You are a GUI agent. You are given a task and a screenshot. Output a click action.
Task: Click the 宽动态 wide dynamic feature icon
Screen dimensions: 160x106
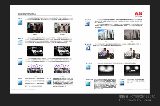click(20, 23)
